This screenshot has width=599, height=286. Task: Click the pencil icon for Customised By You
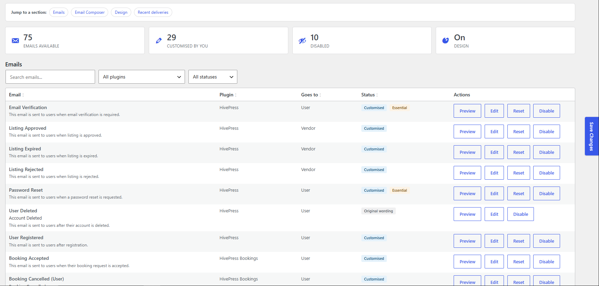point(159,41)
